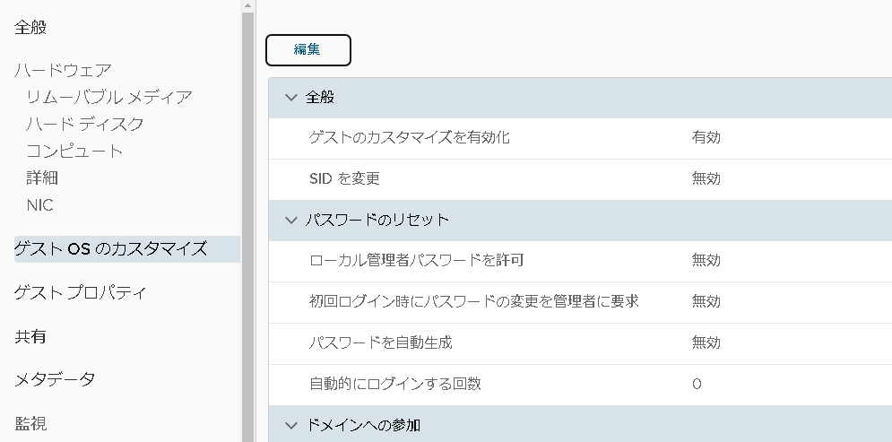Click 初回ログイン時にパスワードの変更を管理者に要求 label

pos(474,301)
